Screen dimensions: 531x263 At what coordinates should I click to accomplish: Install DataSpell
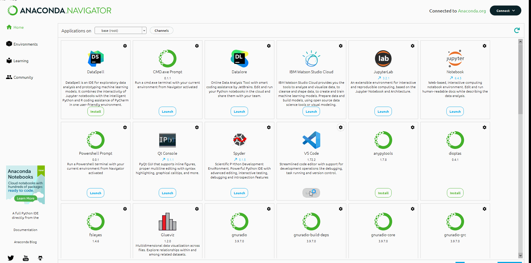point(96,111)
